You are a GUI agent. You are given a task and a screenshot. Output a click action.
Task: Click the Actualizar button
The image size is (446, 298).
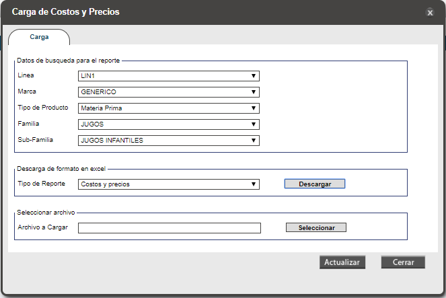(x=342, y=262)
